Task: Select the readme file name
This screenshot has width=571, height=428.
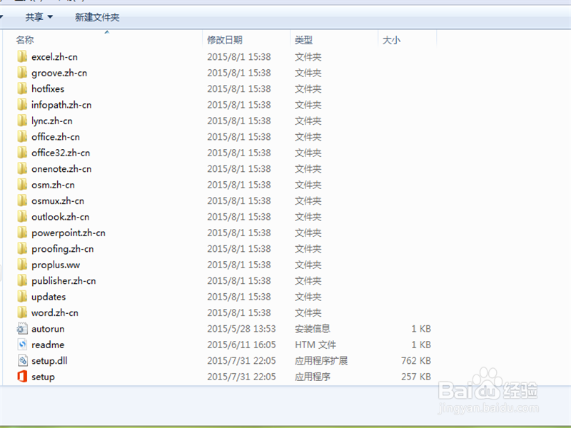Action: coord(48,345)
